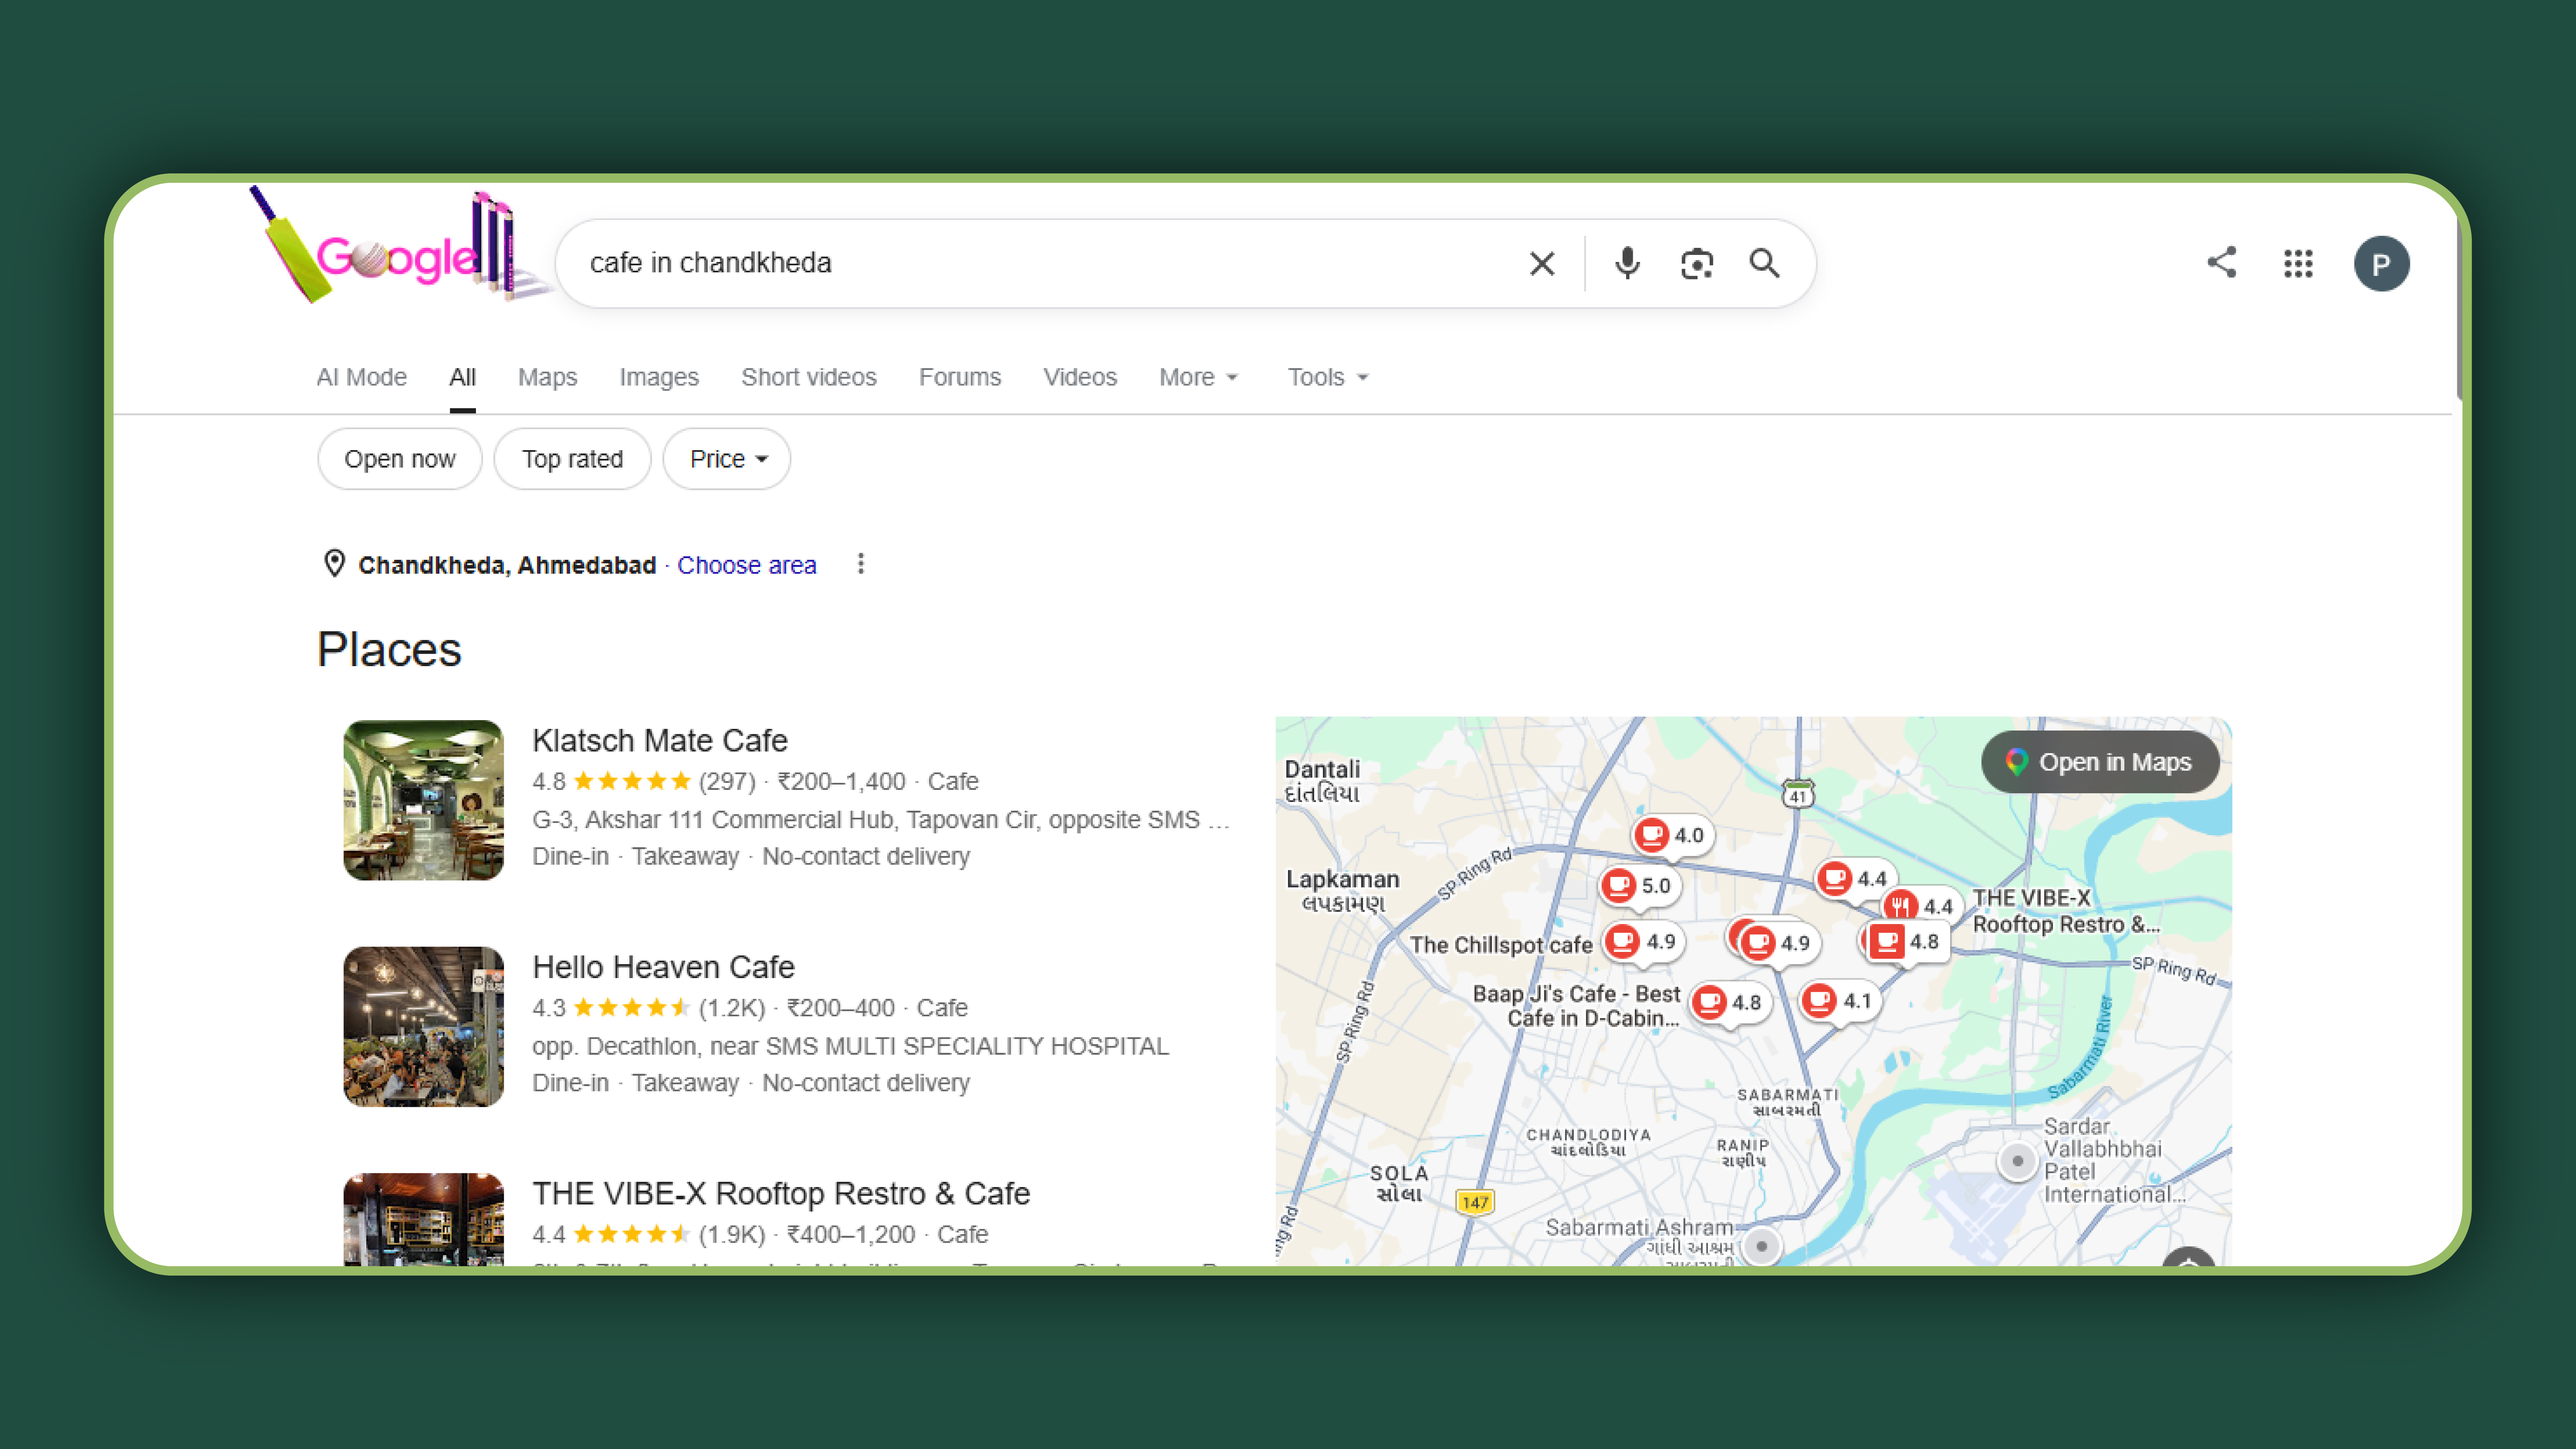Open Search by image camera icon
Screen dimensions: 2576x1449
point(1697,264)
